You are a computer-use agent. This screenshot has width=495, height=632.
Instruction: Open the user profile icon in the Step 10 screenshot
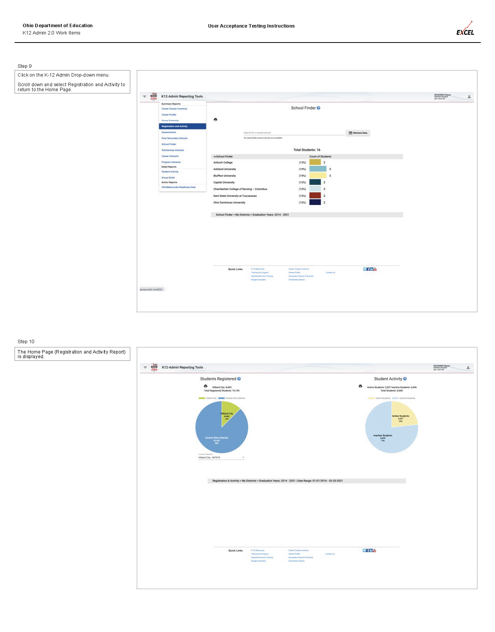tap(468, 368)
